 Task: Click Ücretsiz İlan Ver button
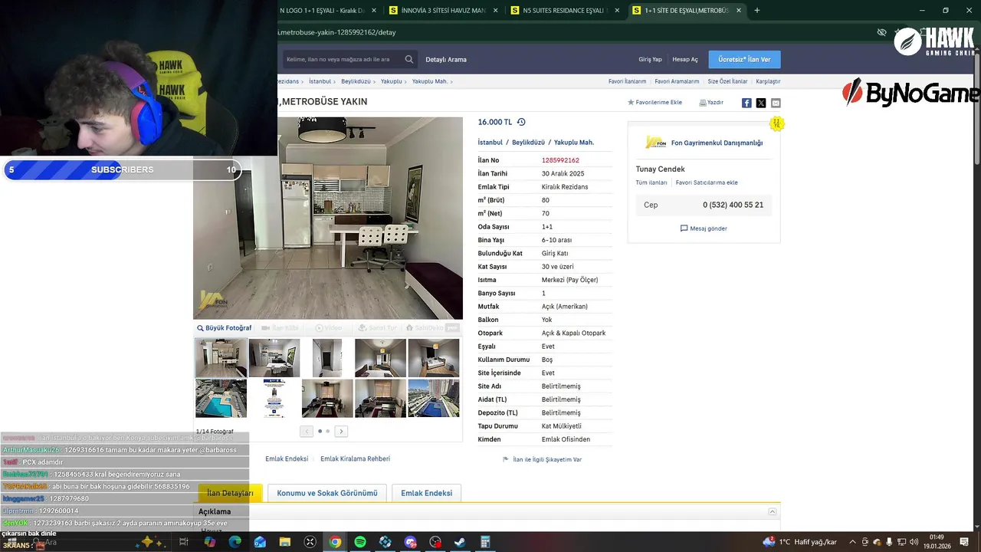point(744,59)
